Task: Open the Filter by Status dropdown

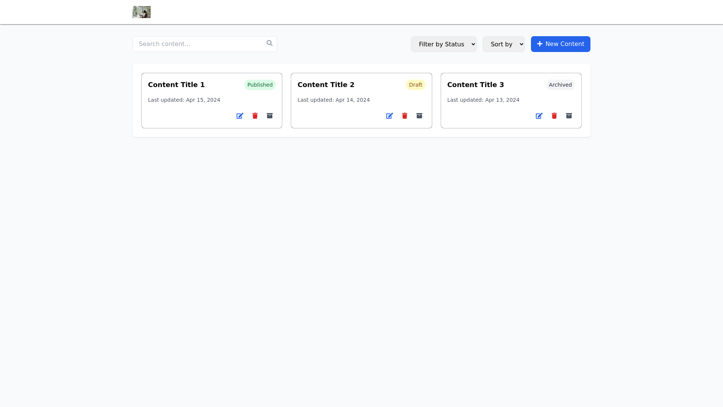Action: 444,44
